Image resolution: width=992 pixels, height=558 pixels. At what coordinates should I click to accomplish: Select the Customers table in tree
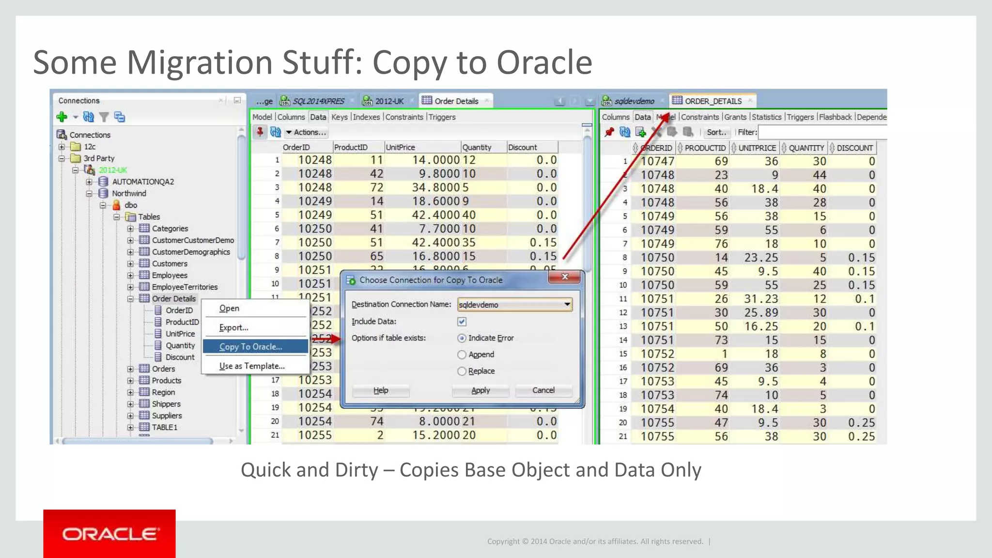pyautogui.click(x=169, y=263)
